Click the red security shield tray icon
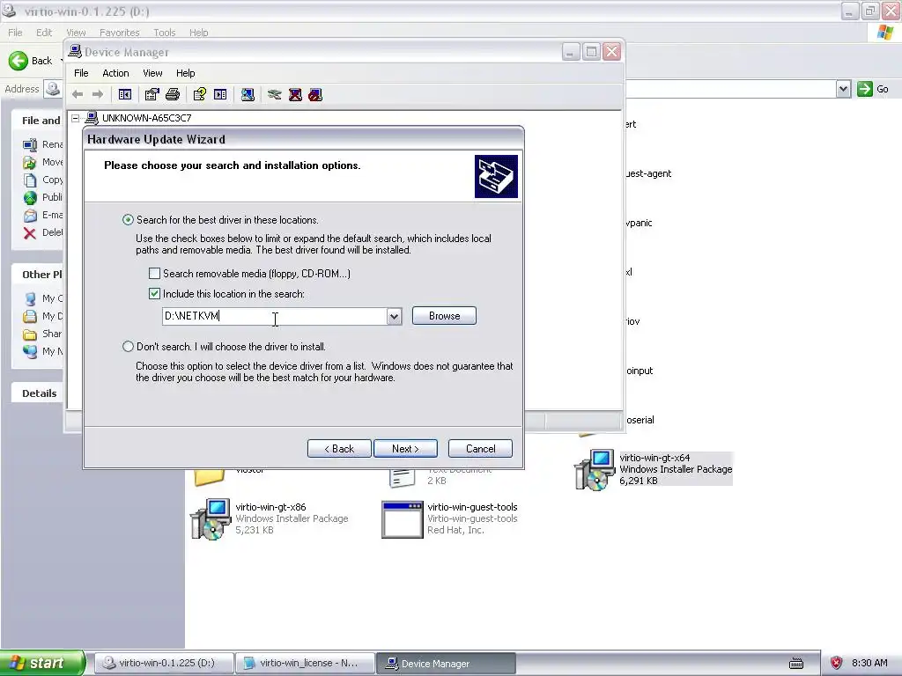This screenshot has height=676, width=902. (837, 663)
